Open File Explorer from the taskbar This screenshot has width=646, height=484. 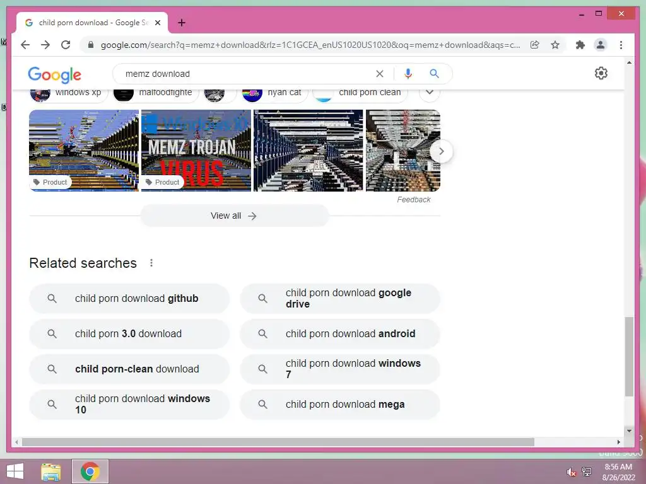pos(50,471)
